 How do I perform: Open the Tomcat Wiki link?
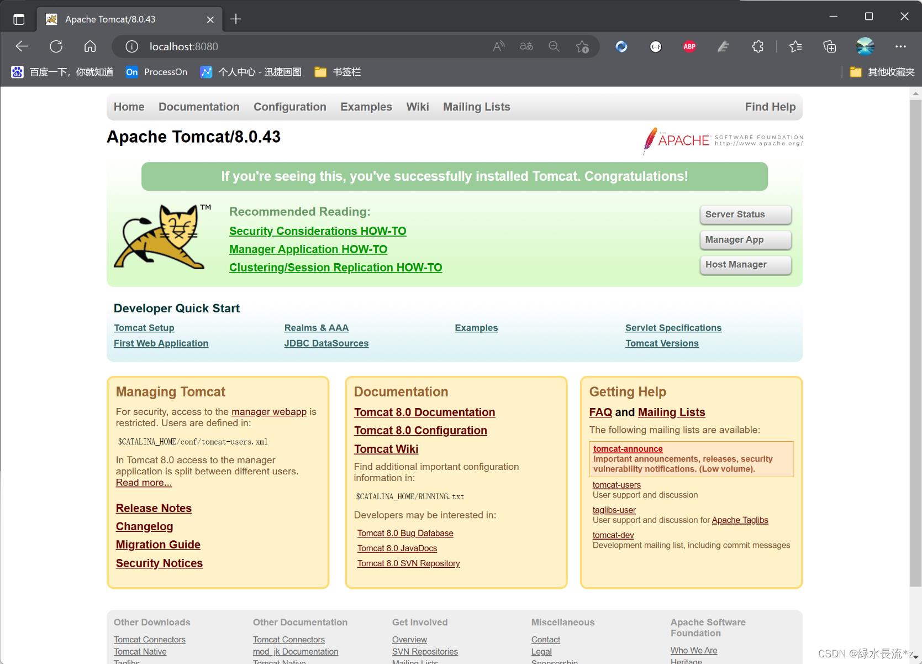(386, 449)
